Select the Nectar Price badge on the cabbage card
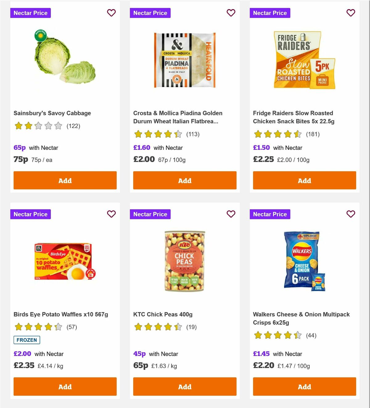Viewport: 370px width, 408px height. 30,13
